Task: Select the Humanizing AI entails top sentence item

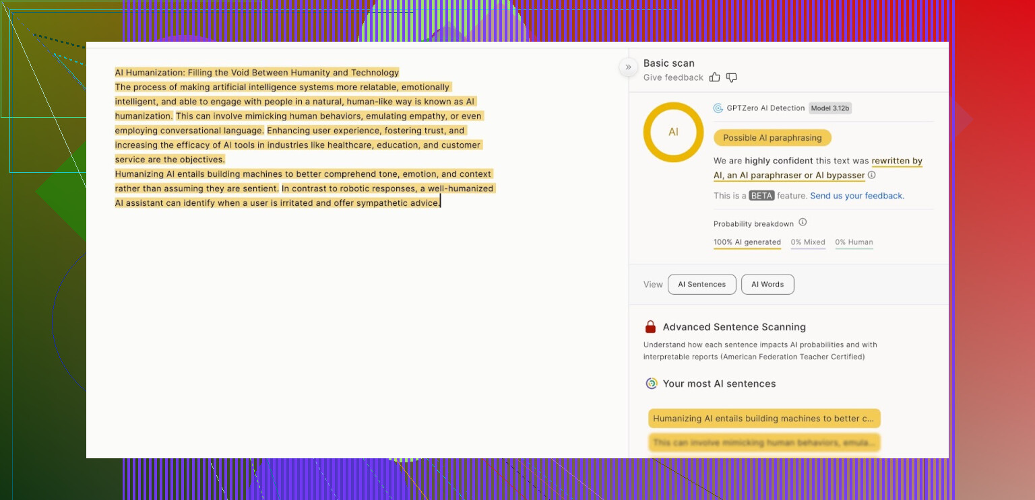Action: [764, 419]
